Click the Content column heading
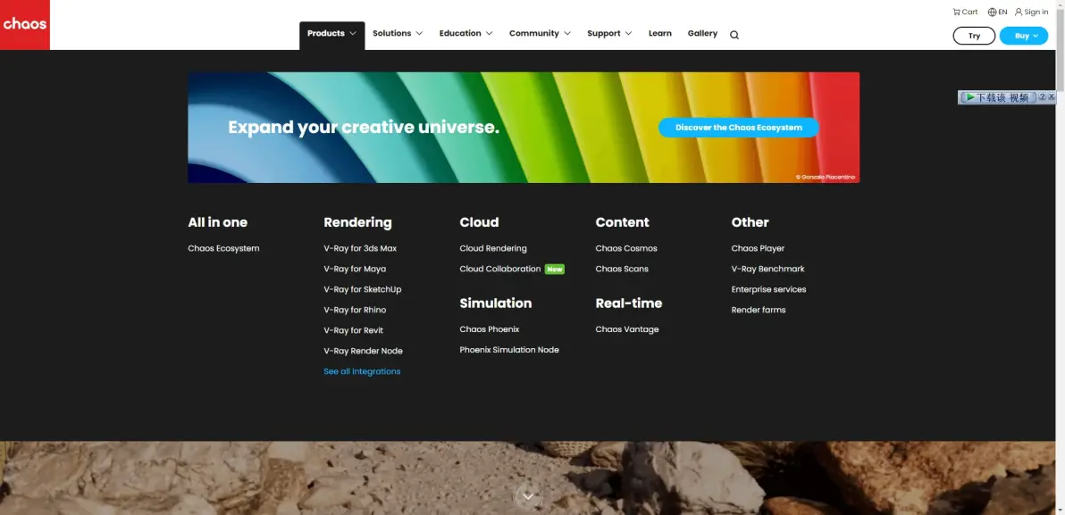This screenshot has height=515, width=1065. pyautogui.click(x=622, y=222)
